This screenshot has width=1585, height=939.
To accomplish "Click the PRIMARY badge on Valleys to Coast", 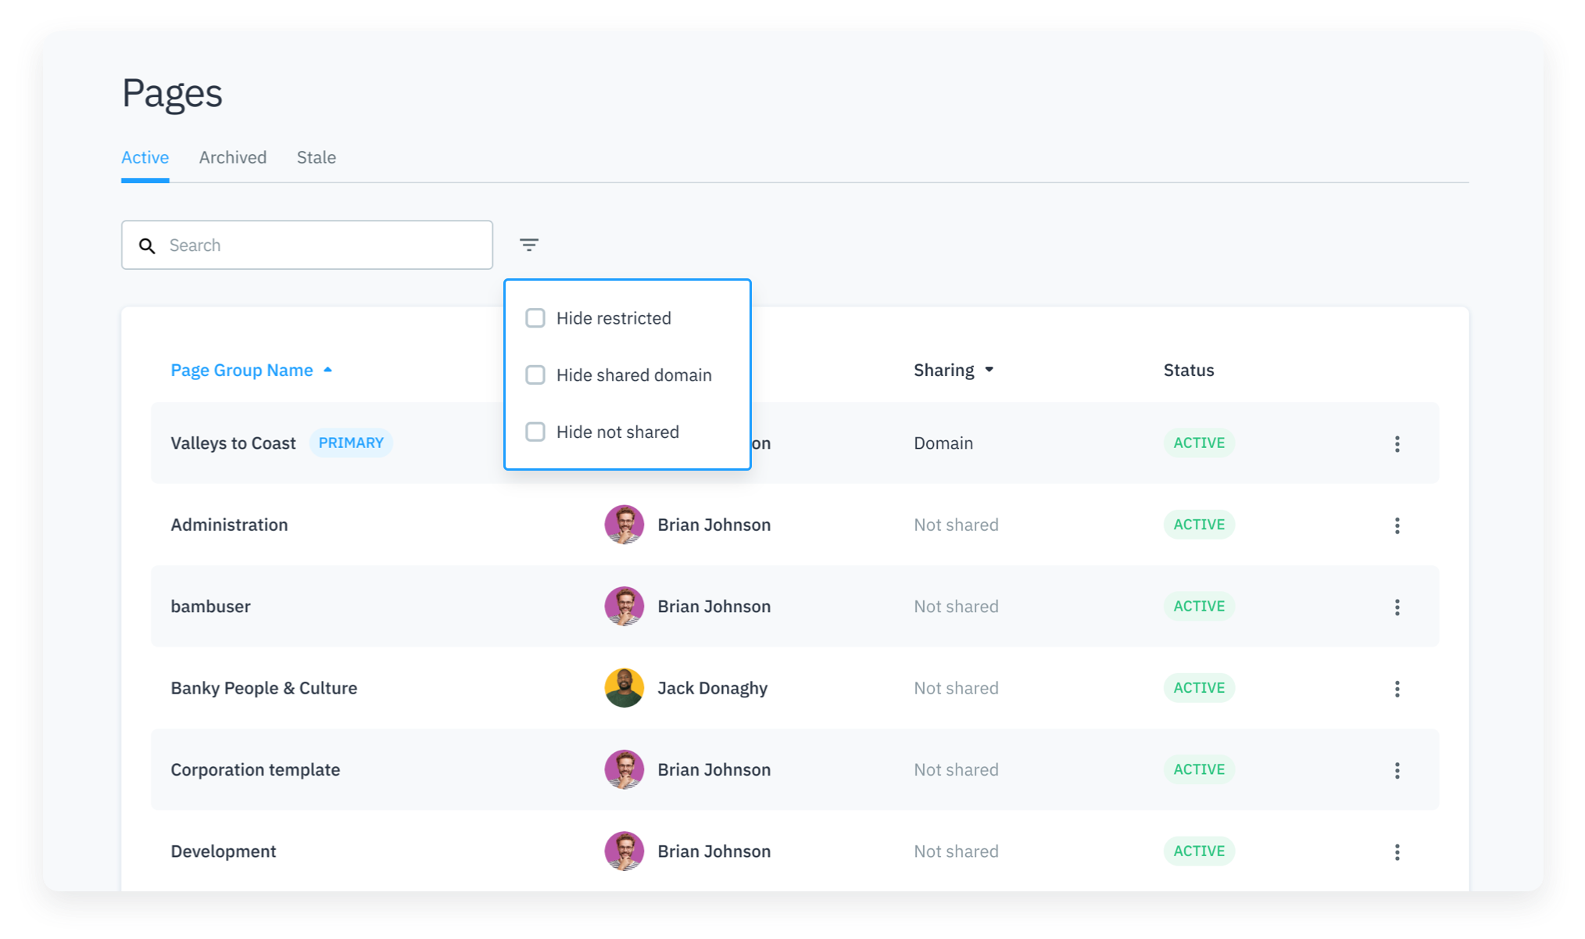I will coord(351,443).
